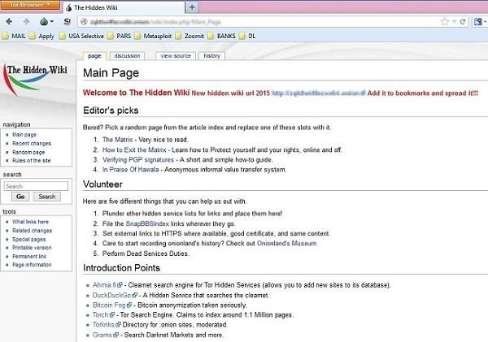Click the wiki Search input box
Screen dimensions: 488x342
[x=36, y=186]
